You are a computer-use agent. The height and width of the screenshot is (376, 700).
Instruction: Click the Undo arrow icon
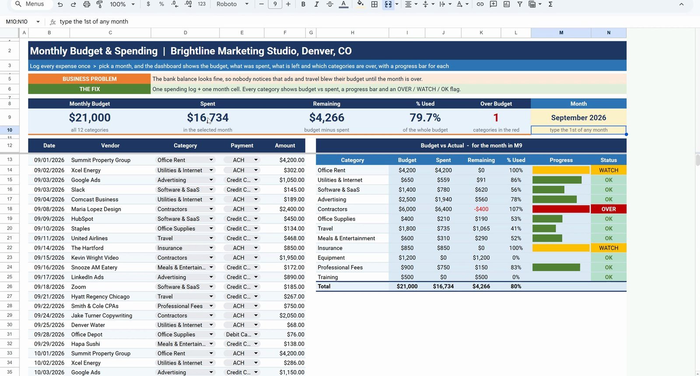pos(60,4)
